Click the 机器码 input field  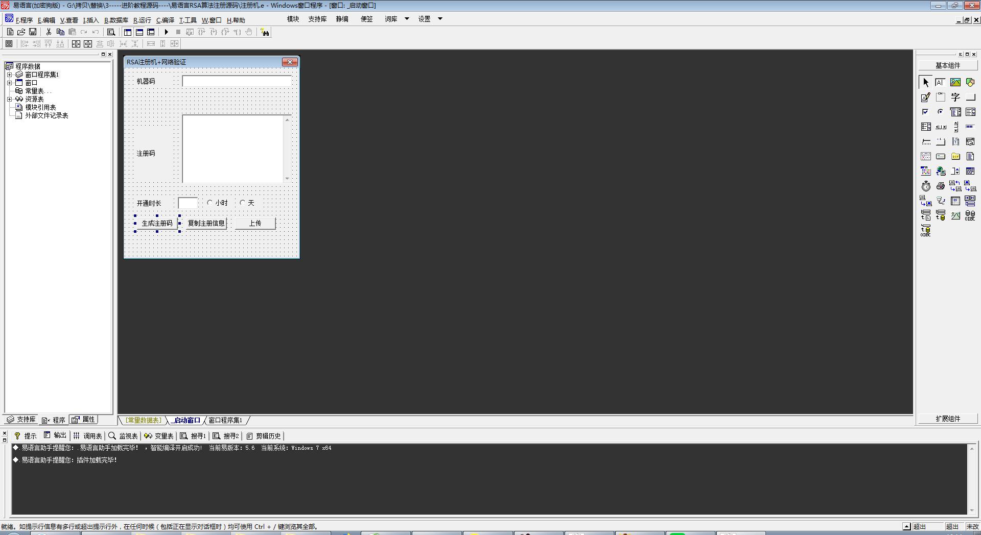tap(237, 81)
